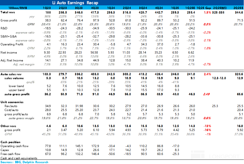Image resolution: width=244 pixels, height=164 pixels.
Task: Select the 'Total revs' row label
Action: click(x=8, y=12)
